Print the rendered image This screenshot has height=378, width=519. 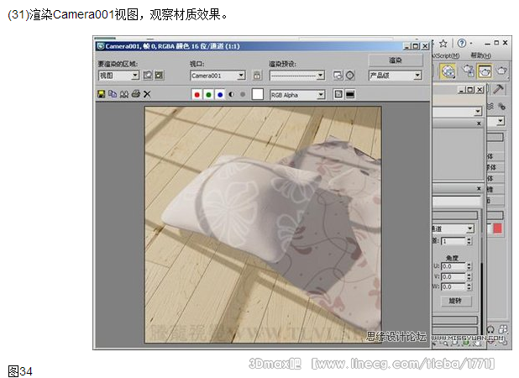click(x=136, y=94)
